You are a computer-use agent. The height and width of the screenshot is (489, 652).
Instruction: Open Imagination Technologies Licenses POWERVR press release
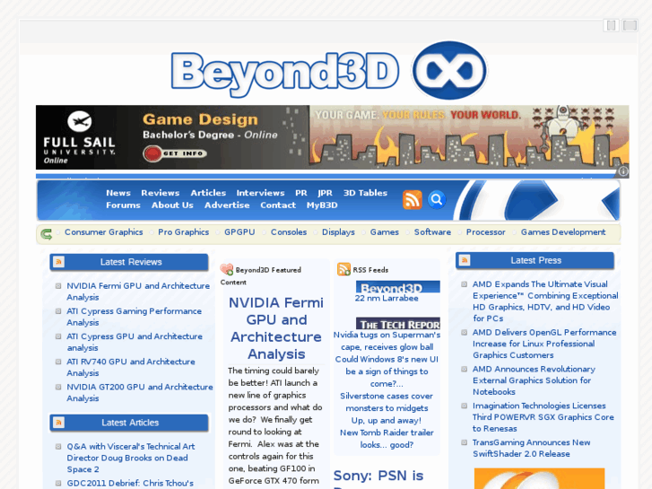pos(543,417)
